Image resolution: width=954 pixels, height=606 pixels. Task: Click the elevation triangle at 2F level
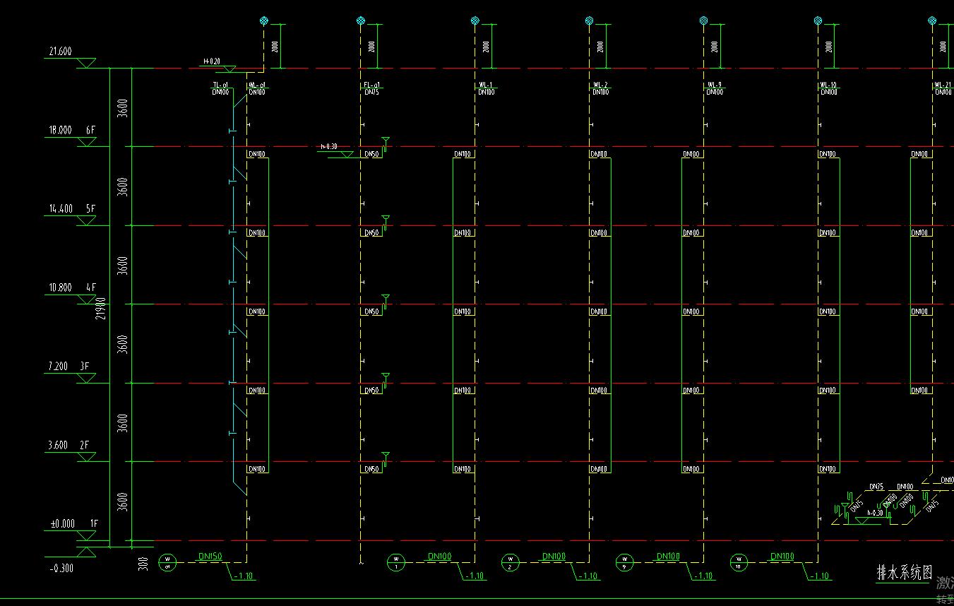click(x=87, y=457)
